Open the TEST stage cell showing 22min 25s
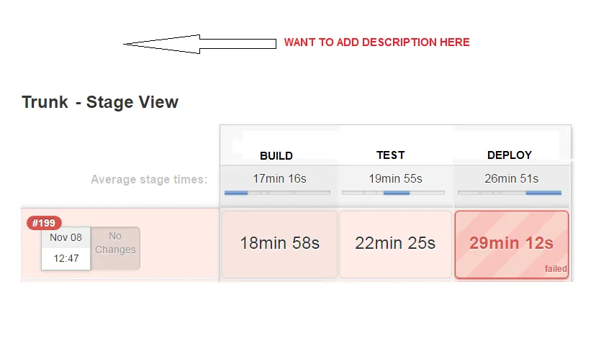Image resolution: width=601 pixels, height=338 pixels. tap(395, 243)
